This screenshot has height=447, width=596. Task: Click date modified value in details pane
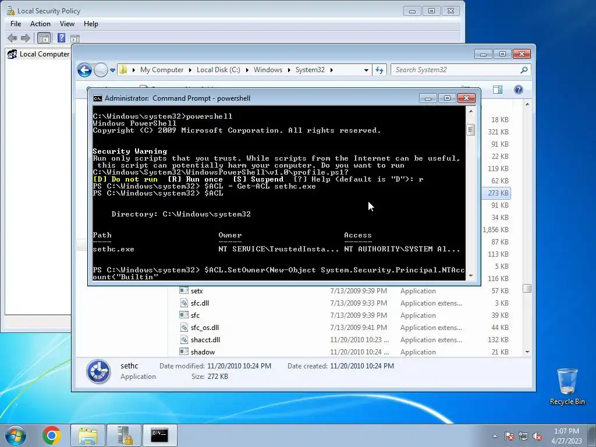(239, 366)
